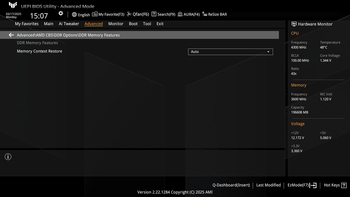The height and width of the screenshot is (197, 350).
Task: Select the Advanced tab
Action: (94, 24)
